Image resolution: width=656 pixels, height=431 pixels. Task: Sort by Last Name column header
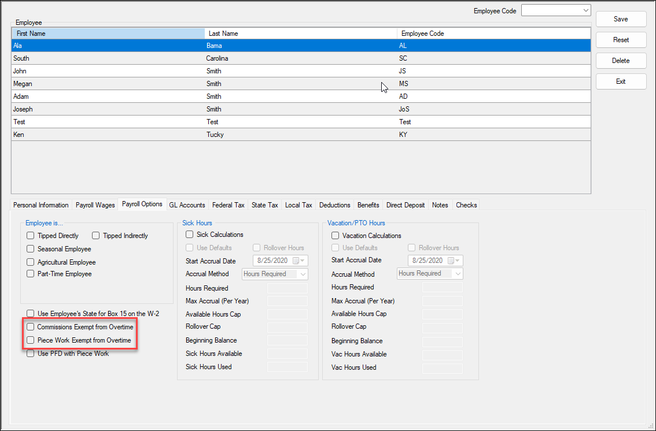click(x=300, y=34)
